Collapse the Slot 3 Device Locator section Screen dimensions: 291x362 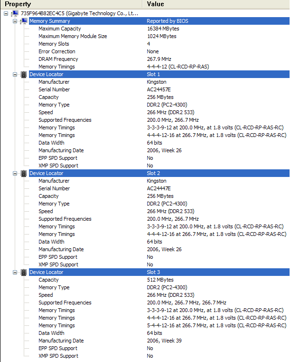[15, 273]
